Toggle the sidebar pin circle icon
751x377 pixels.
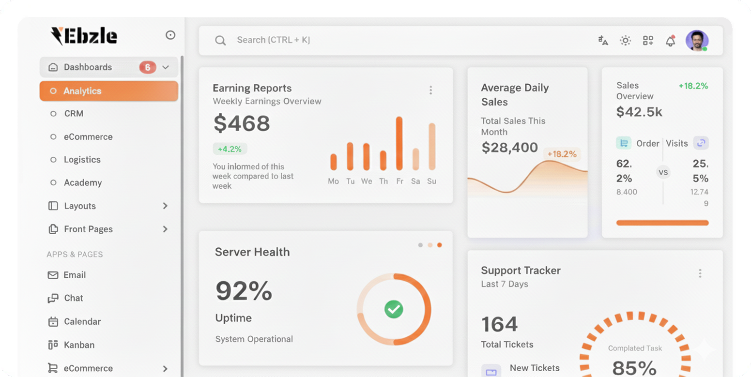[170, 35]
